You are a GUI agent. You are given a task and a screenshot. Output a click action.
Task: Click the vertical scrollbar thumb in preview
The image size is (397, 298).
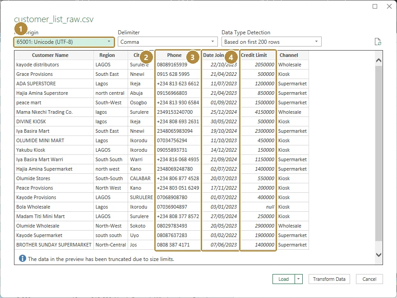pyautogui.click(x=379, y=154)
